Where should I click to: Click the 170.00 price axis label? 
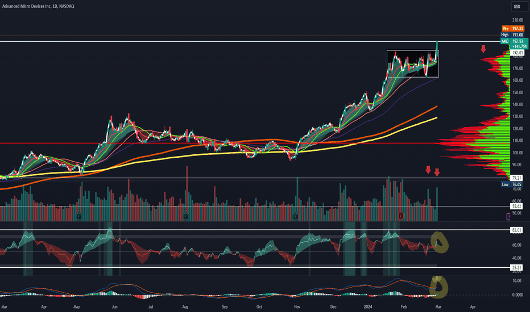click(517, 69)
